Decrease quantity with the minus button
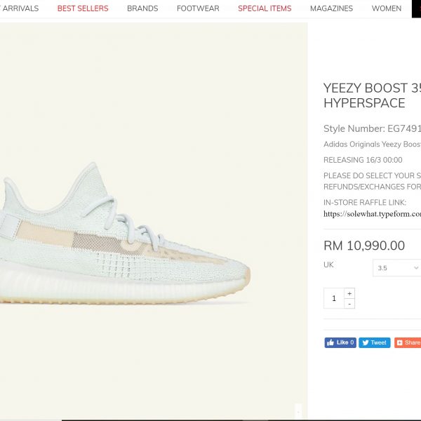Viewport: 421px width, 421px height. (x=349, y=304)
